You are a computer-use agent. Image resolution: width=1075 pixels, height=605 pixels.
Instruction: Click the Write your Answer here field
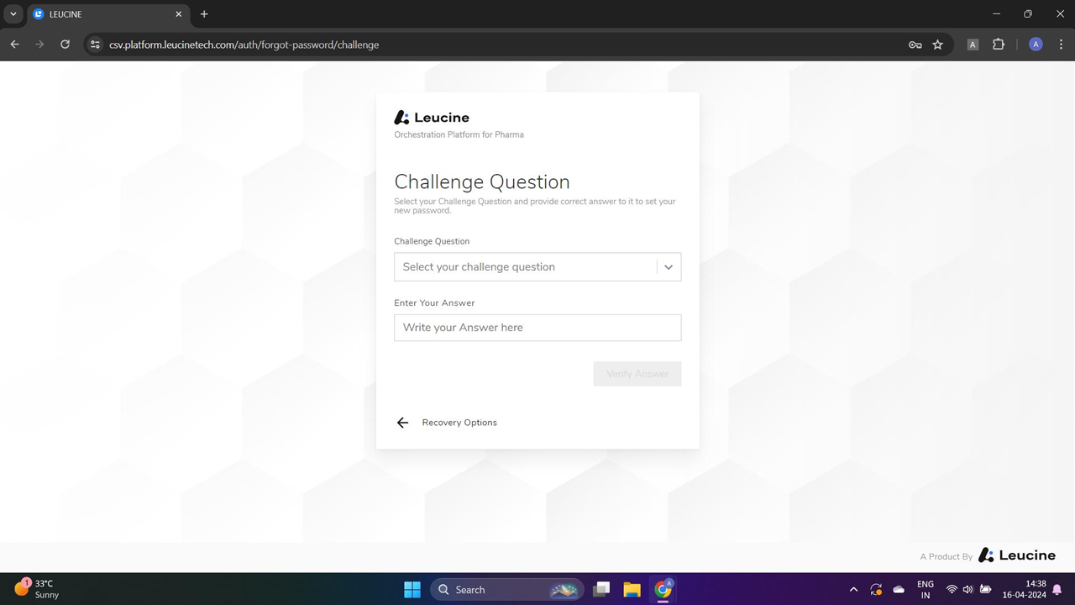pos(537,328)
